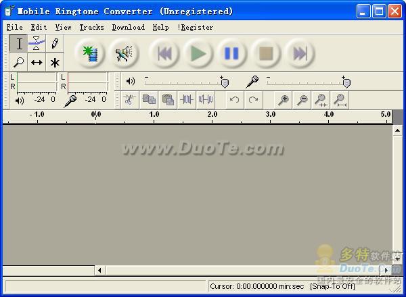406x297 pixels.
Task: Click the 3.0 mark on timeline ruler
Action: click(271, 114)
